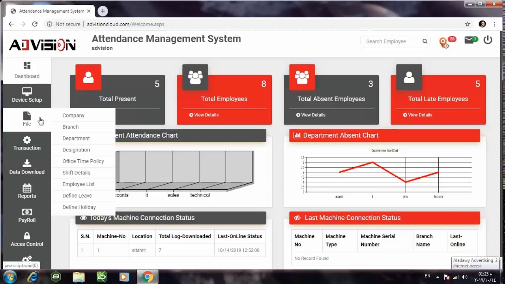
Task: Open the PayRoll sidebar item
Action: (x=27, y=215)
